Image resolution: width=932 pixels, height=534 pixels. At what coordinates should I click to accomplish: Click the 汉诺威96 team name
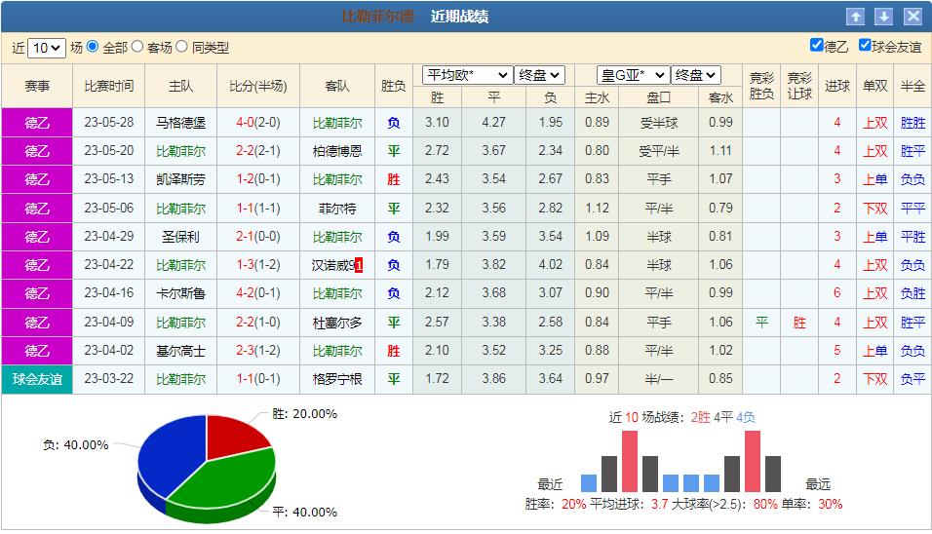point(337,265)
